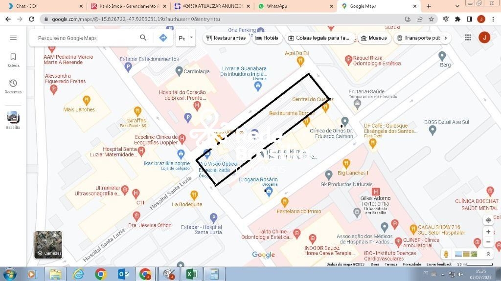Open the tab search dropdown
This screenshot has height=281, width=501.
point(457,6)
